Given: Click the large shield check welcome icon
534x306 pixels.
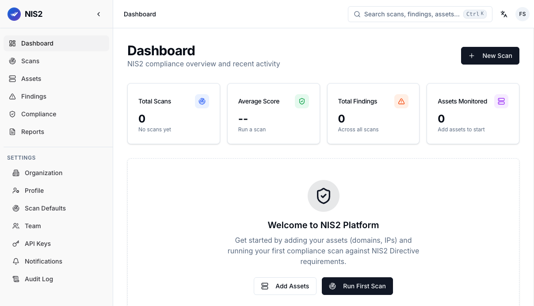Looking at the screenshot, I should point(324,196).
